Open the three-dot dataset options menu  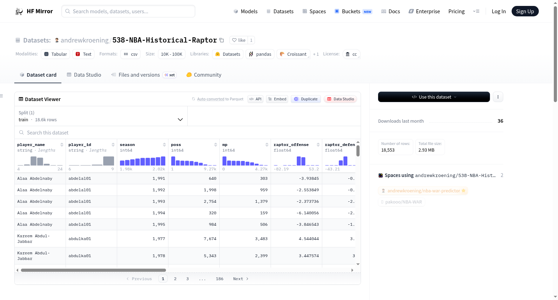click(498, 97)
